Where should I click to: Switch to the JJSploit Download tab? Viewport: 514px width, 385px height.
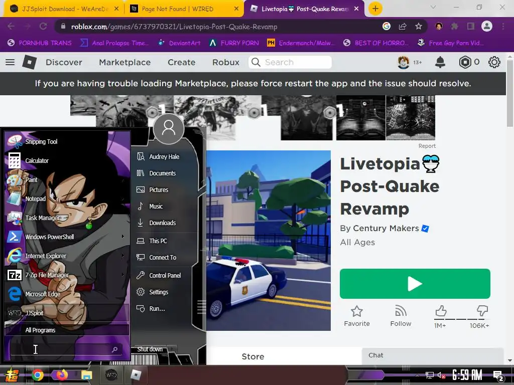click(64, 9)
